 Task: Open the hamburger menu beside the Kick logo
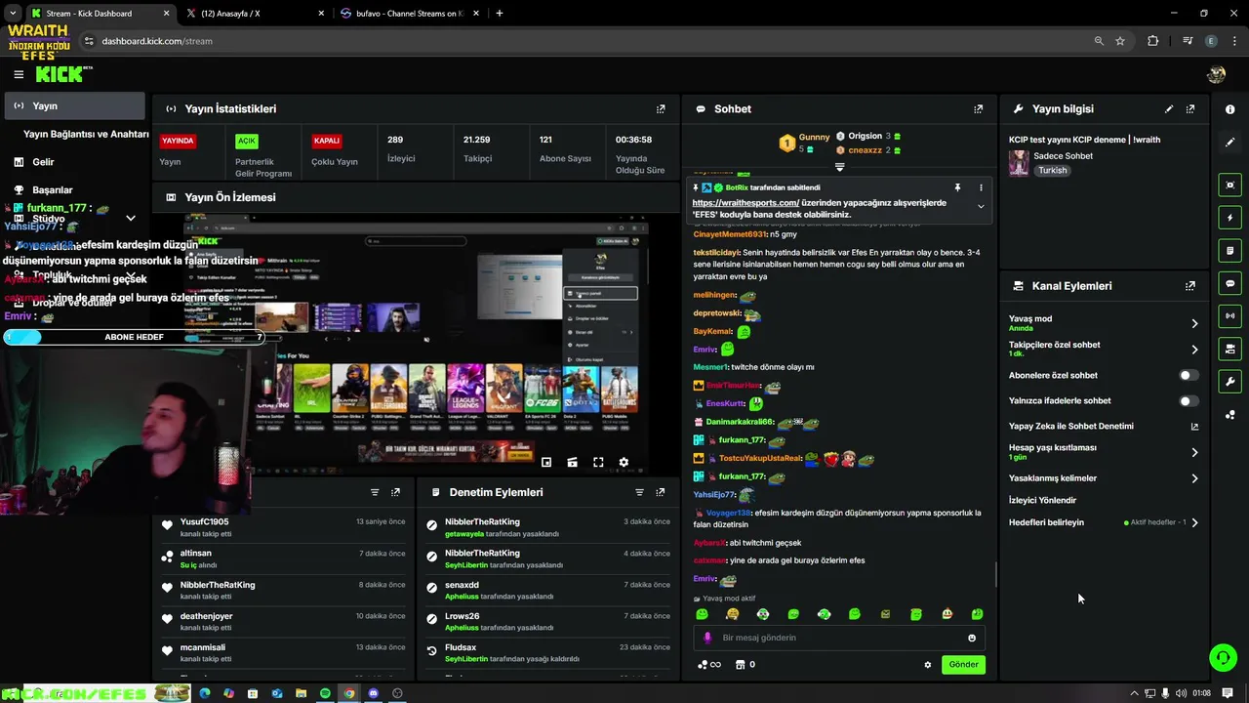[19, 74]
